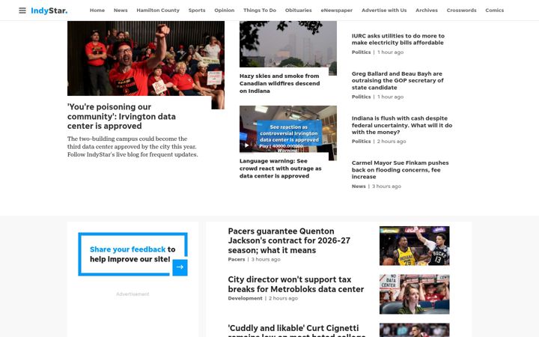
Task: Open Home in the navigation bar
Action: point(97,10)
